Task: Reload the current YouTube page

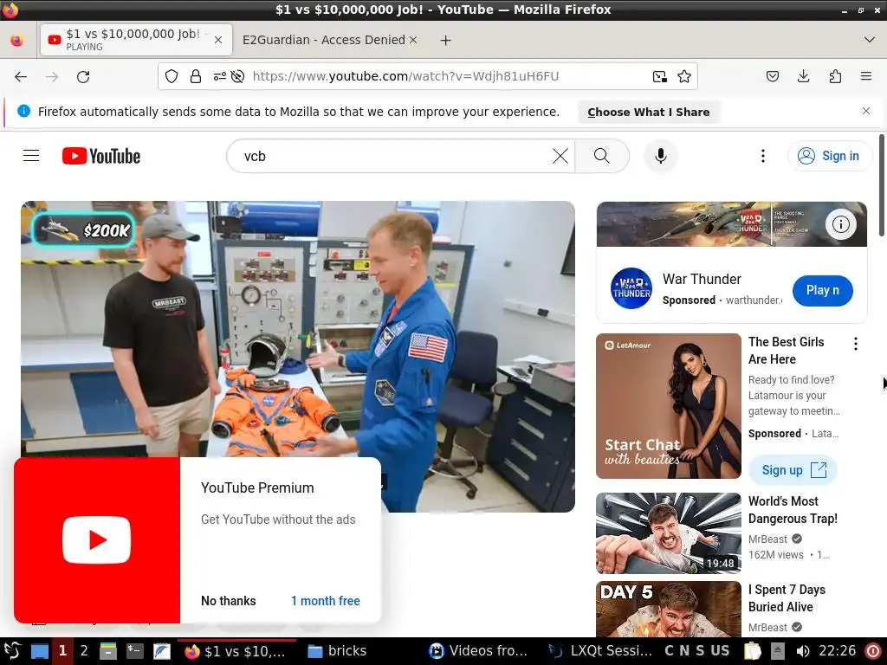Action: 83,76
